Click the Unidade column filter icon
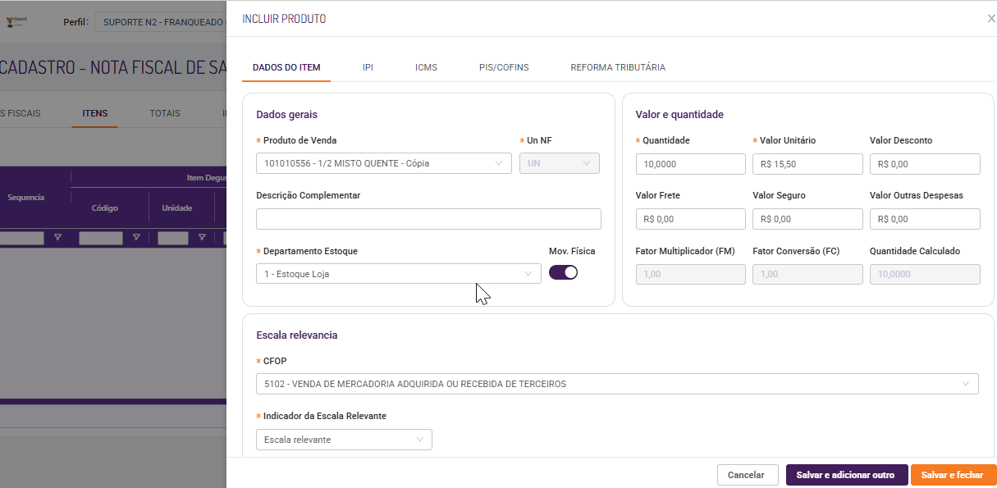997x488 pixels. click(202, 238)
